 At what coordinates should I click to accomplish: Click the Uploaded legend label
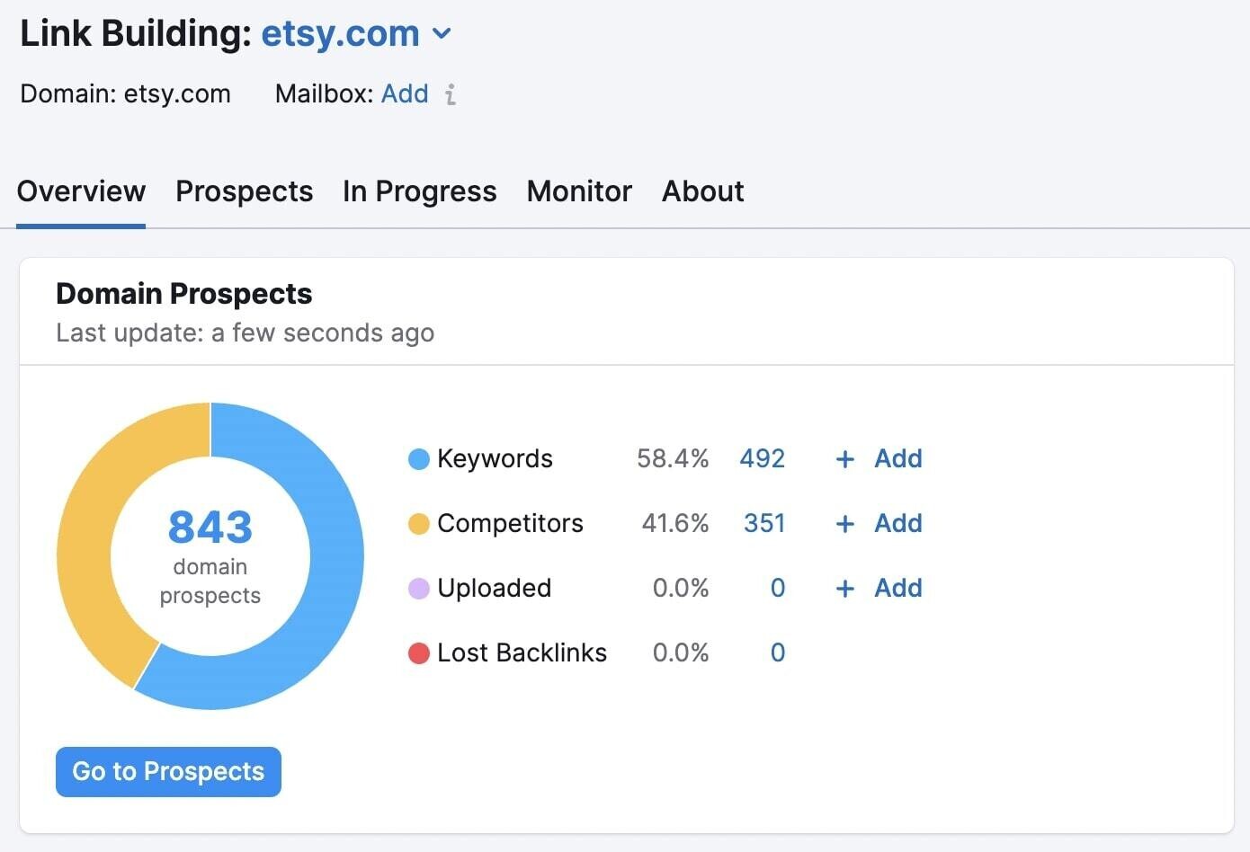[x=494, y=588]
